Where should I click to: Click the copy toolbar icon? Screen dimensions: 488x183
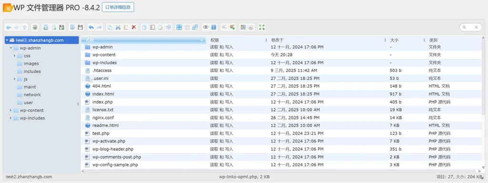tap(110, 27)
